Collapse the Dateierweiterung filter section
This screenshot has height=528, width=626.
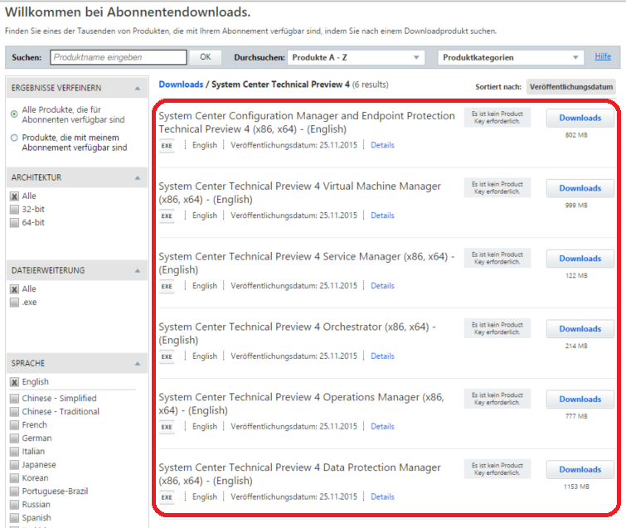pyautogui.click(x=138, y=270)
